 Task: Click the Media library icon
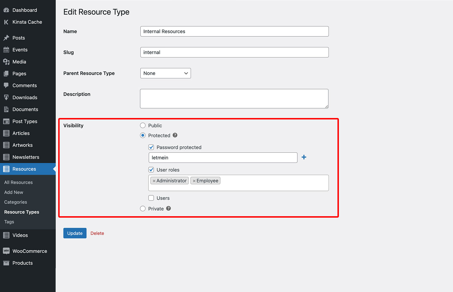point(6,62)
